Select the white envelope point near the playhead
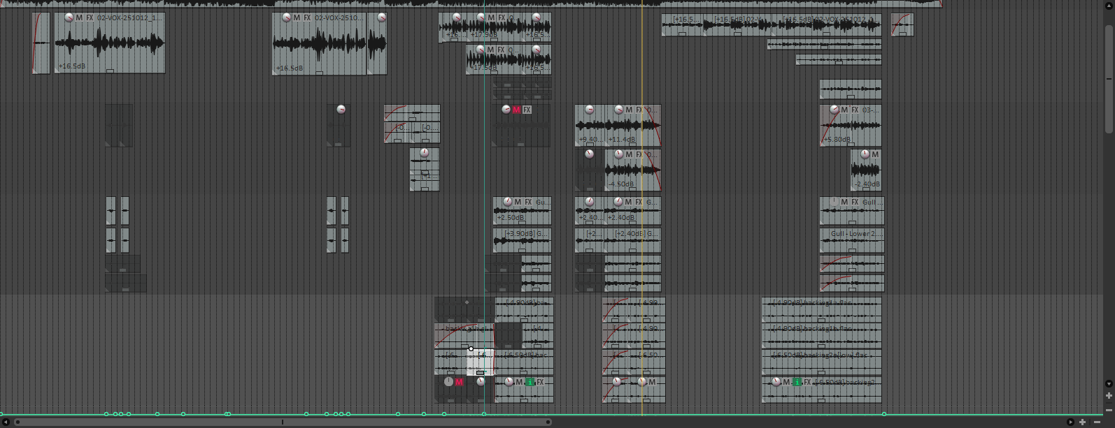The width and height of the screenshot is (1115, 428). tap(471, 349)
